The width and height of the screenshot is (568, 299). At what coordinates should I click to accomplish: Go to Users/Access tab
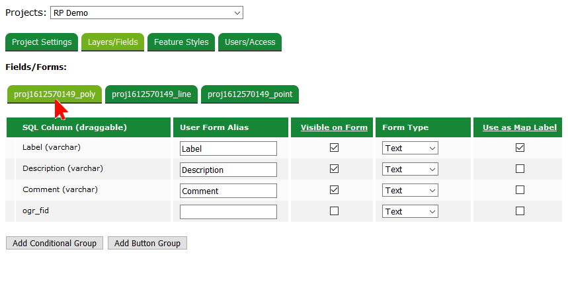point(250,42)
